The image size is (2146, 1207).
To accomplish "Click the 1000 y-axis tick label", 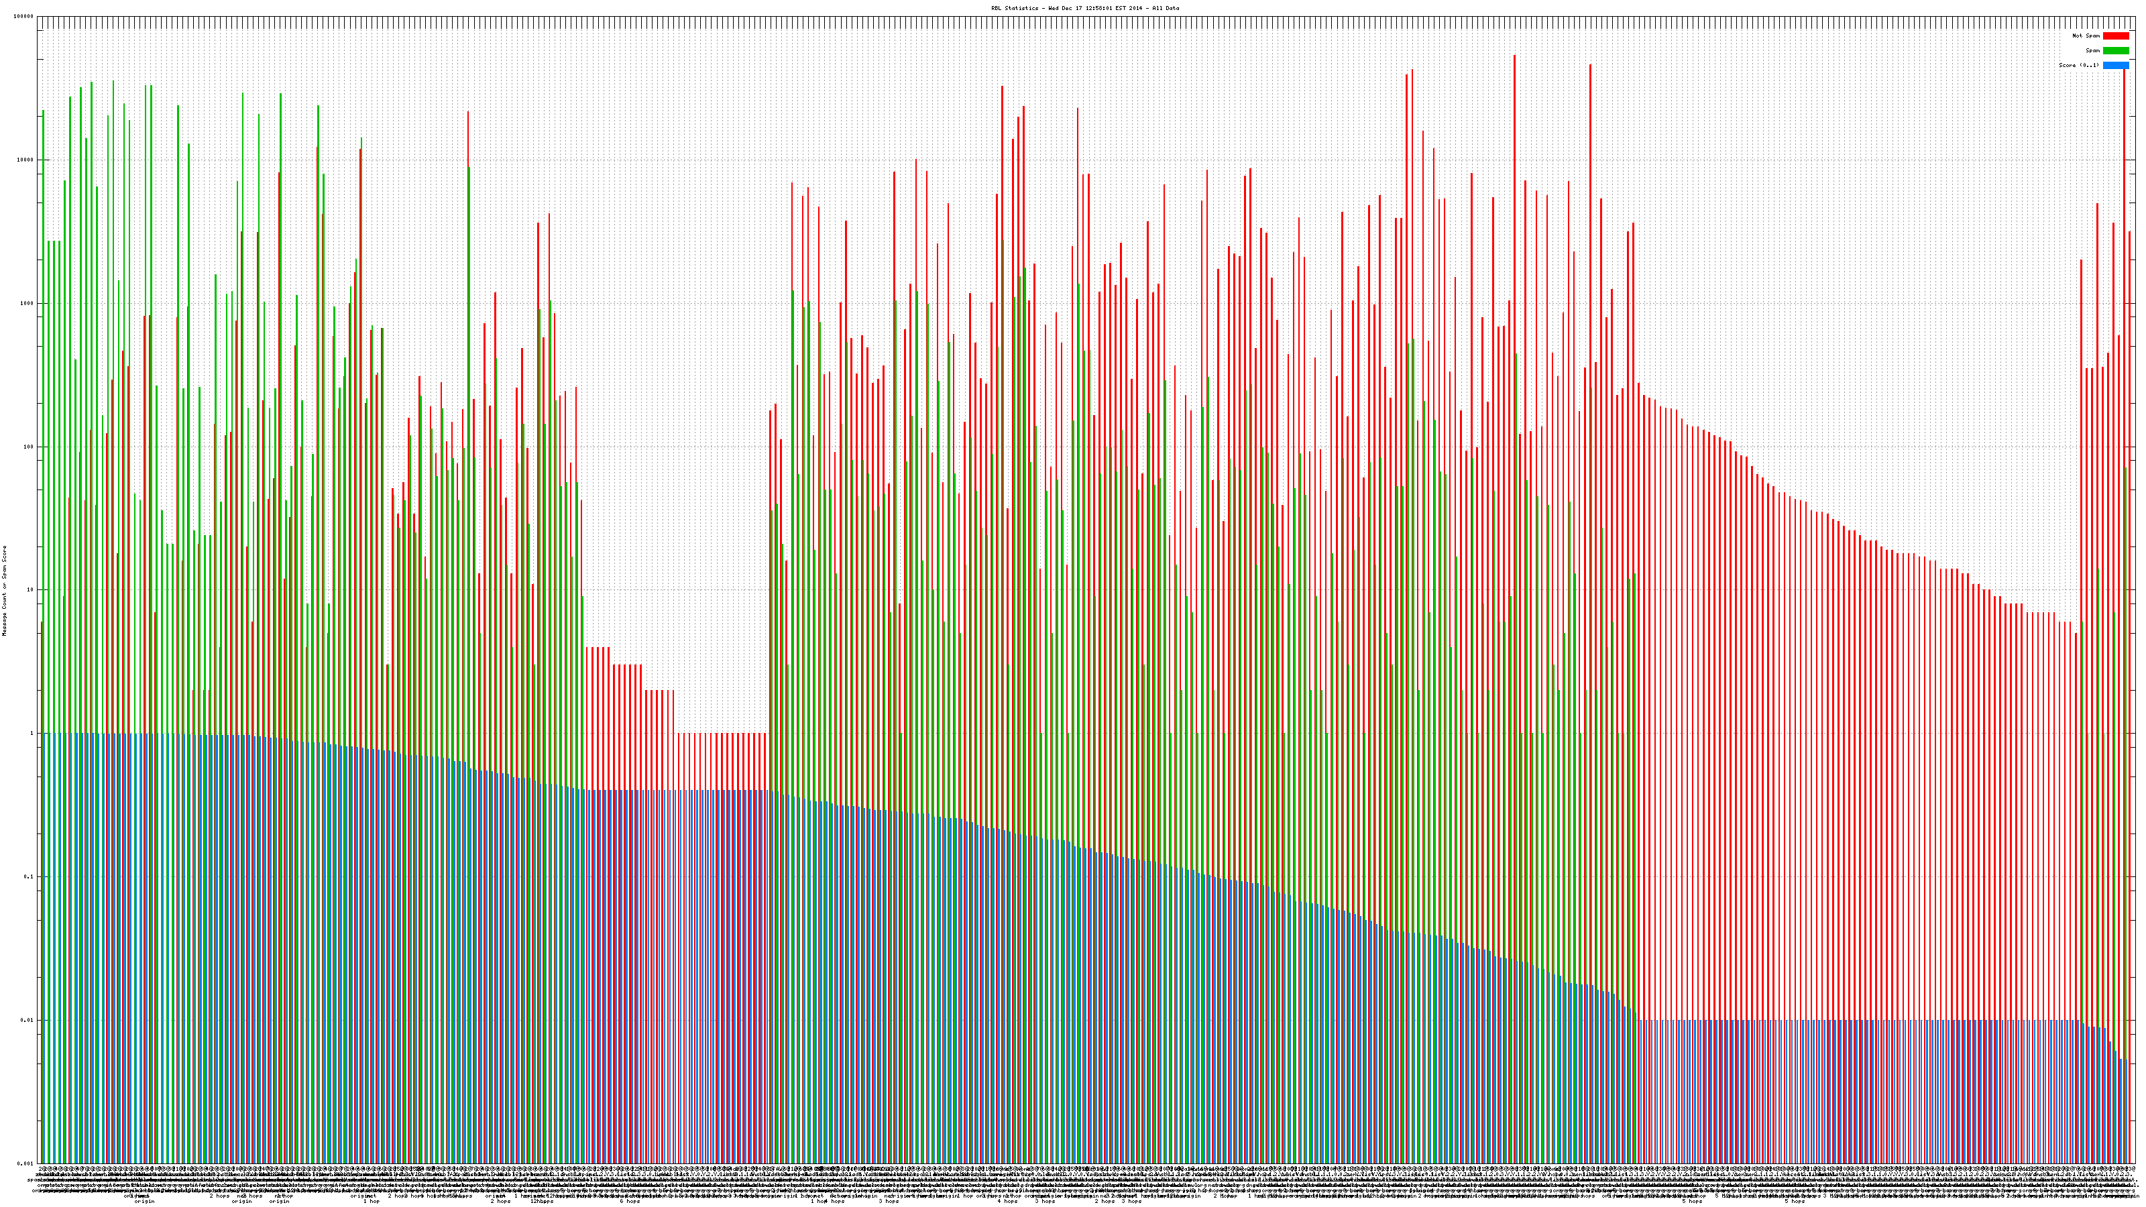I will click(27, 303).
